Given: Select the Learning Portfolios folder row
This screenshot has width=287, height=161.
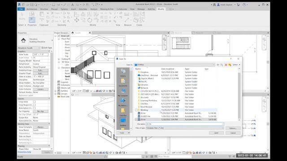Looking at the screenshot, I should click(175, 101).
